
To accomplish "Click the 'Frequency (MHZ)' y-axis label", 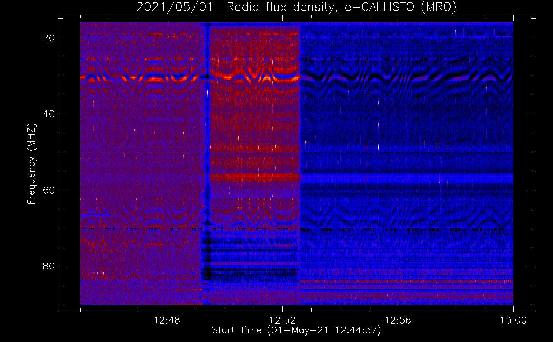I will click(x=31, y=164).
